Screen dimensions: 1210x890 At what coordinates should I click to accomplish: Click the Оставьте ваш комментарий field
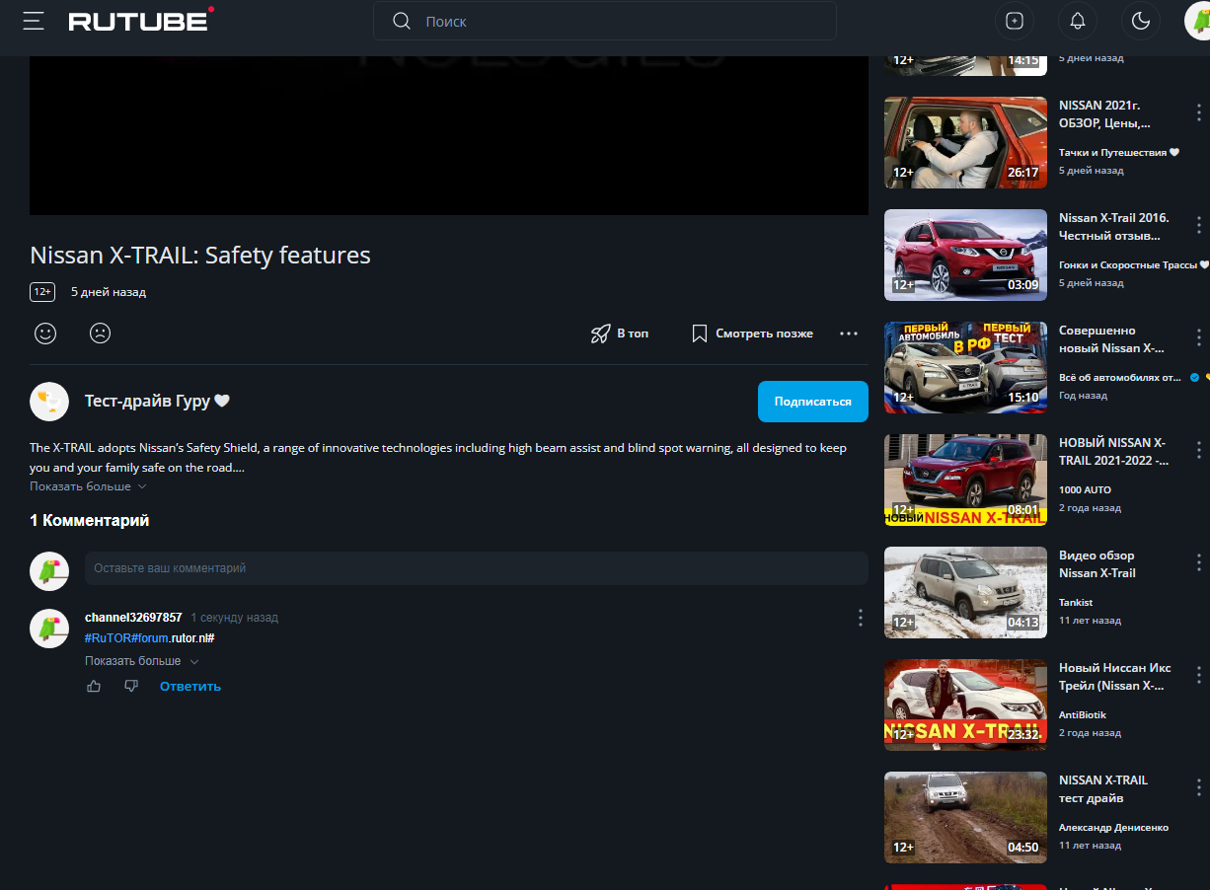477,568
